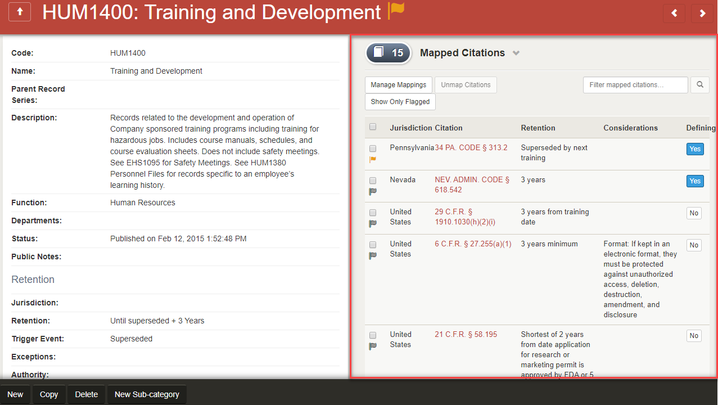718x405 pixels.
Task: Click the 15 citations count badge
Action: tap(389, 53)
